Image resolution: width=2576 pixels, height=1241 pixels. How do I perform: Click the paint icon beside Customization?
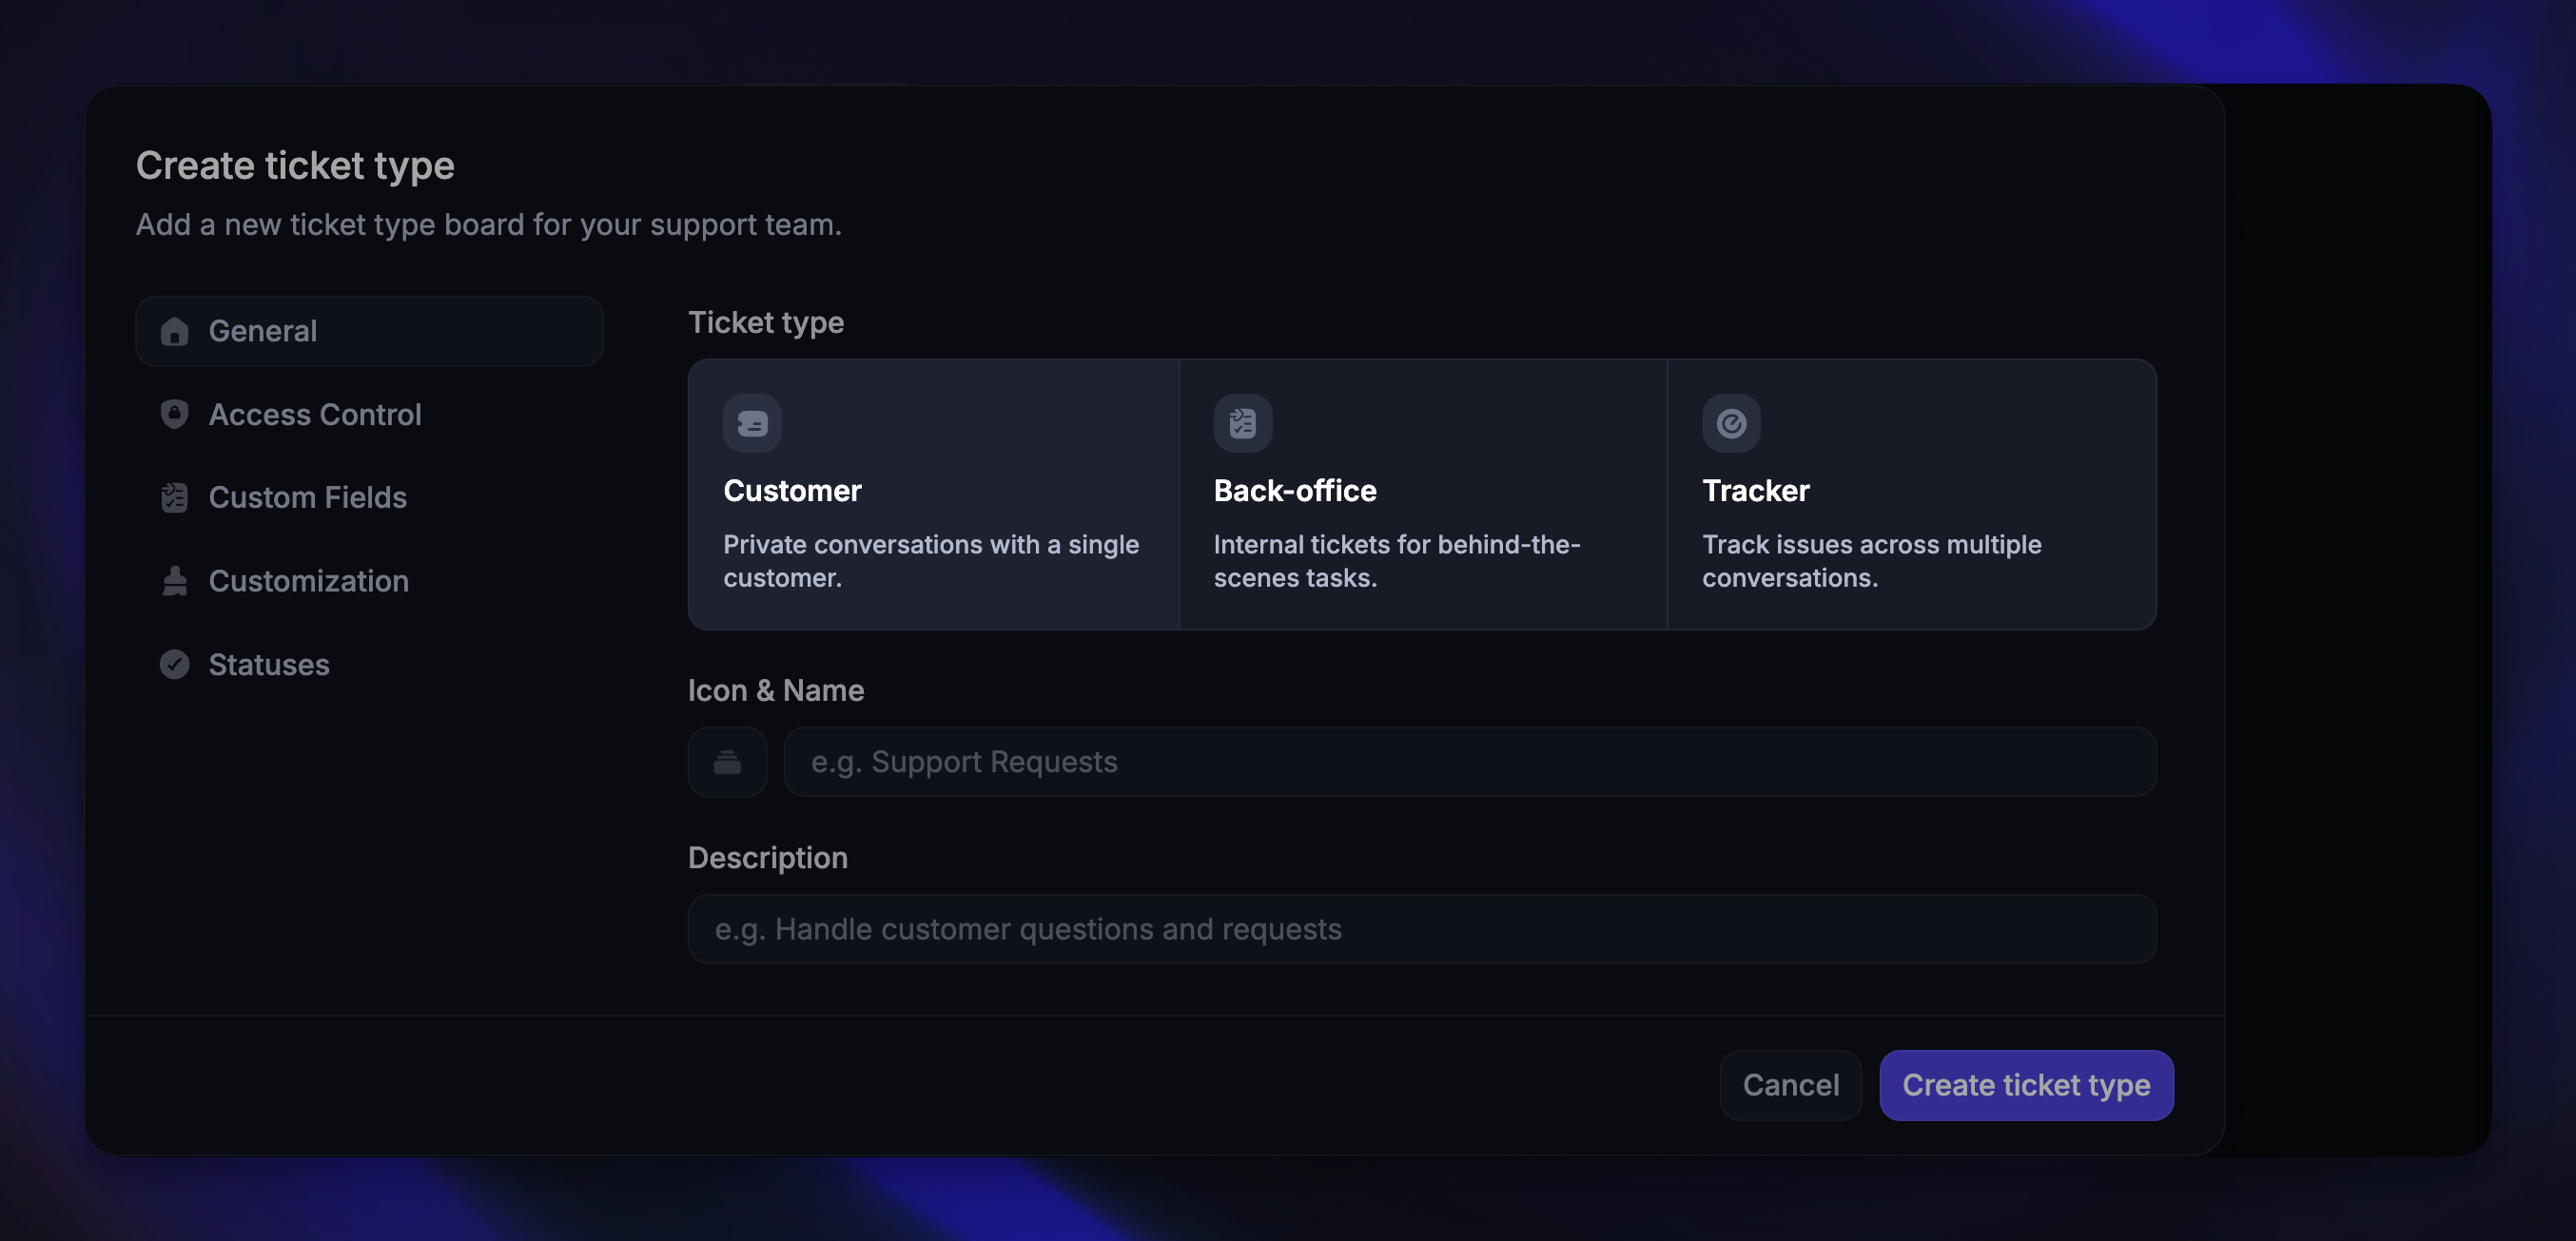point(175,581)
